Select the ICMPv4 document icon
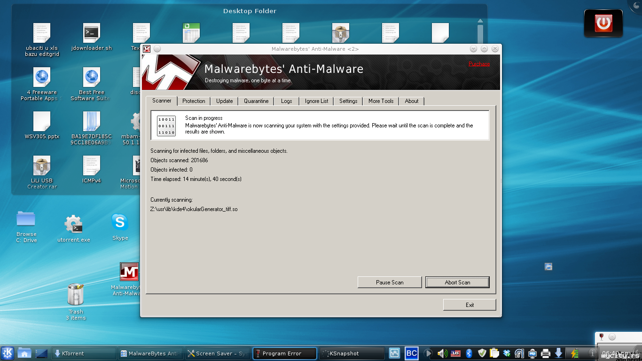 coord(92,170)
